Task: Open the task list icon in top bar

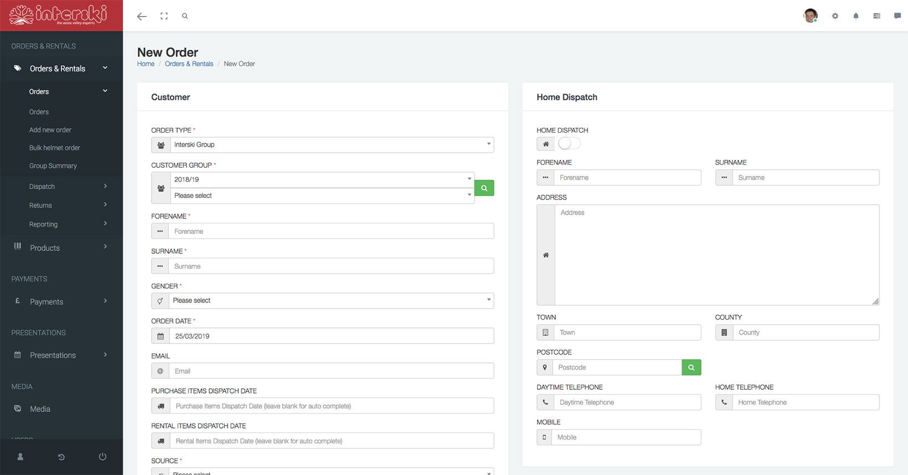Action: (877, 16)
